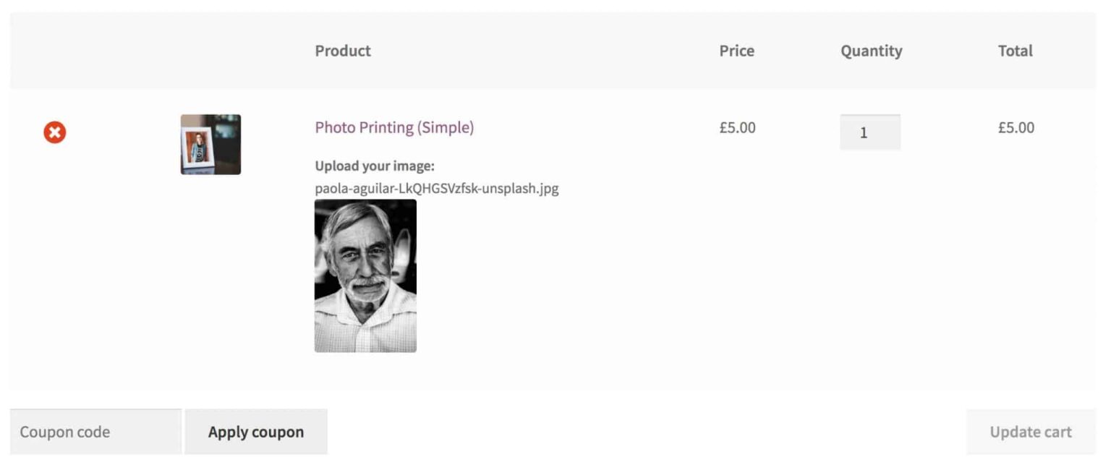Select the Coupon code input field
The width and height of the screenshot is (1111, 470).
click(94, 431)
